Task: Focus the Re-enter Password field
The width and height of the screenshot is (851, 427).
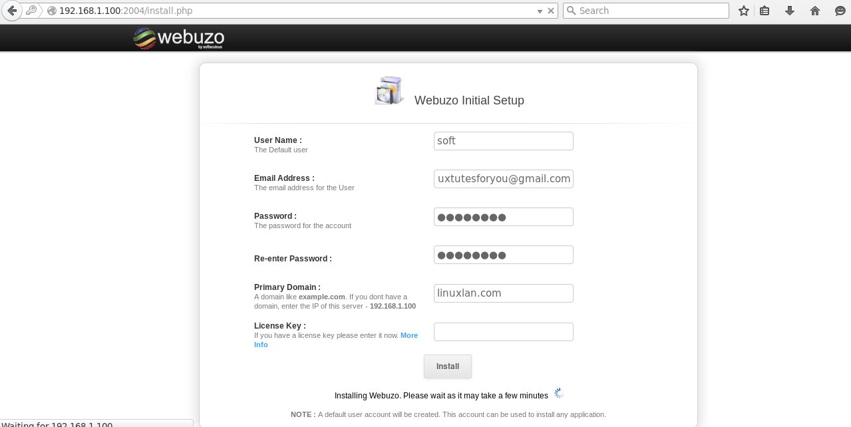Action: coord(504,255)
